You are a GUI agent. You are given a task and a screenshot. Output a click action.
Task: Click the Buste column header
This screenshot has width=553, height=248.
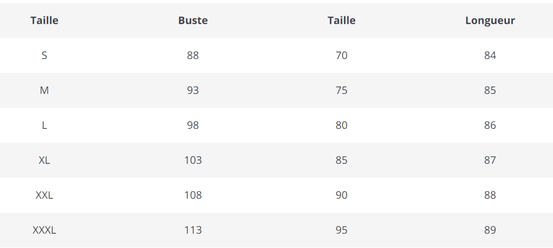point(193,20)
